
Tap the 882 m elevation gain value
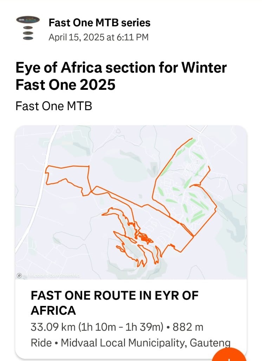pyautogui.click(x=188, y=327)
